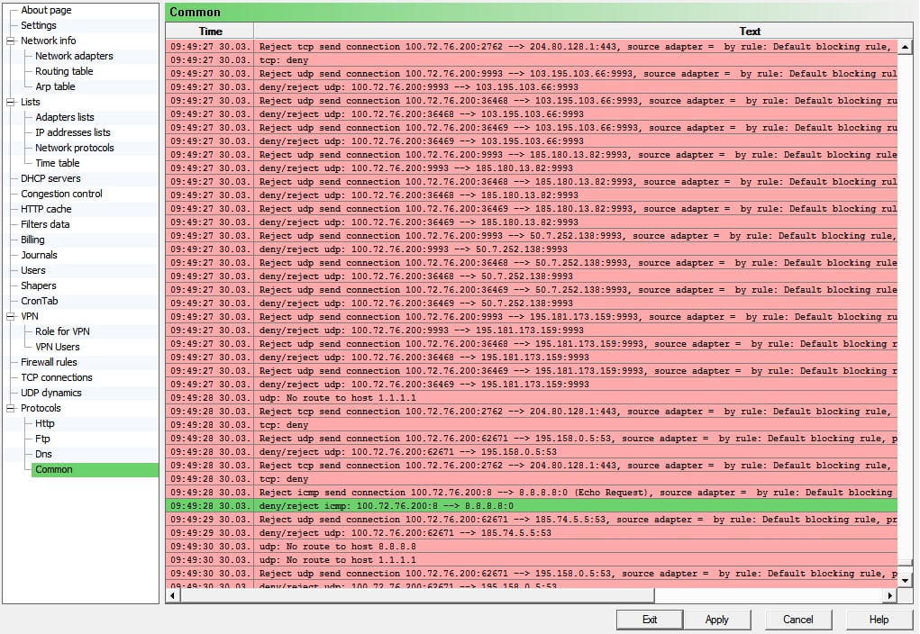Click the Time column header
This screenshot has height=634, width=920.
pos(209,32)
